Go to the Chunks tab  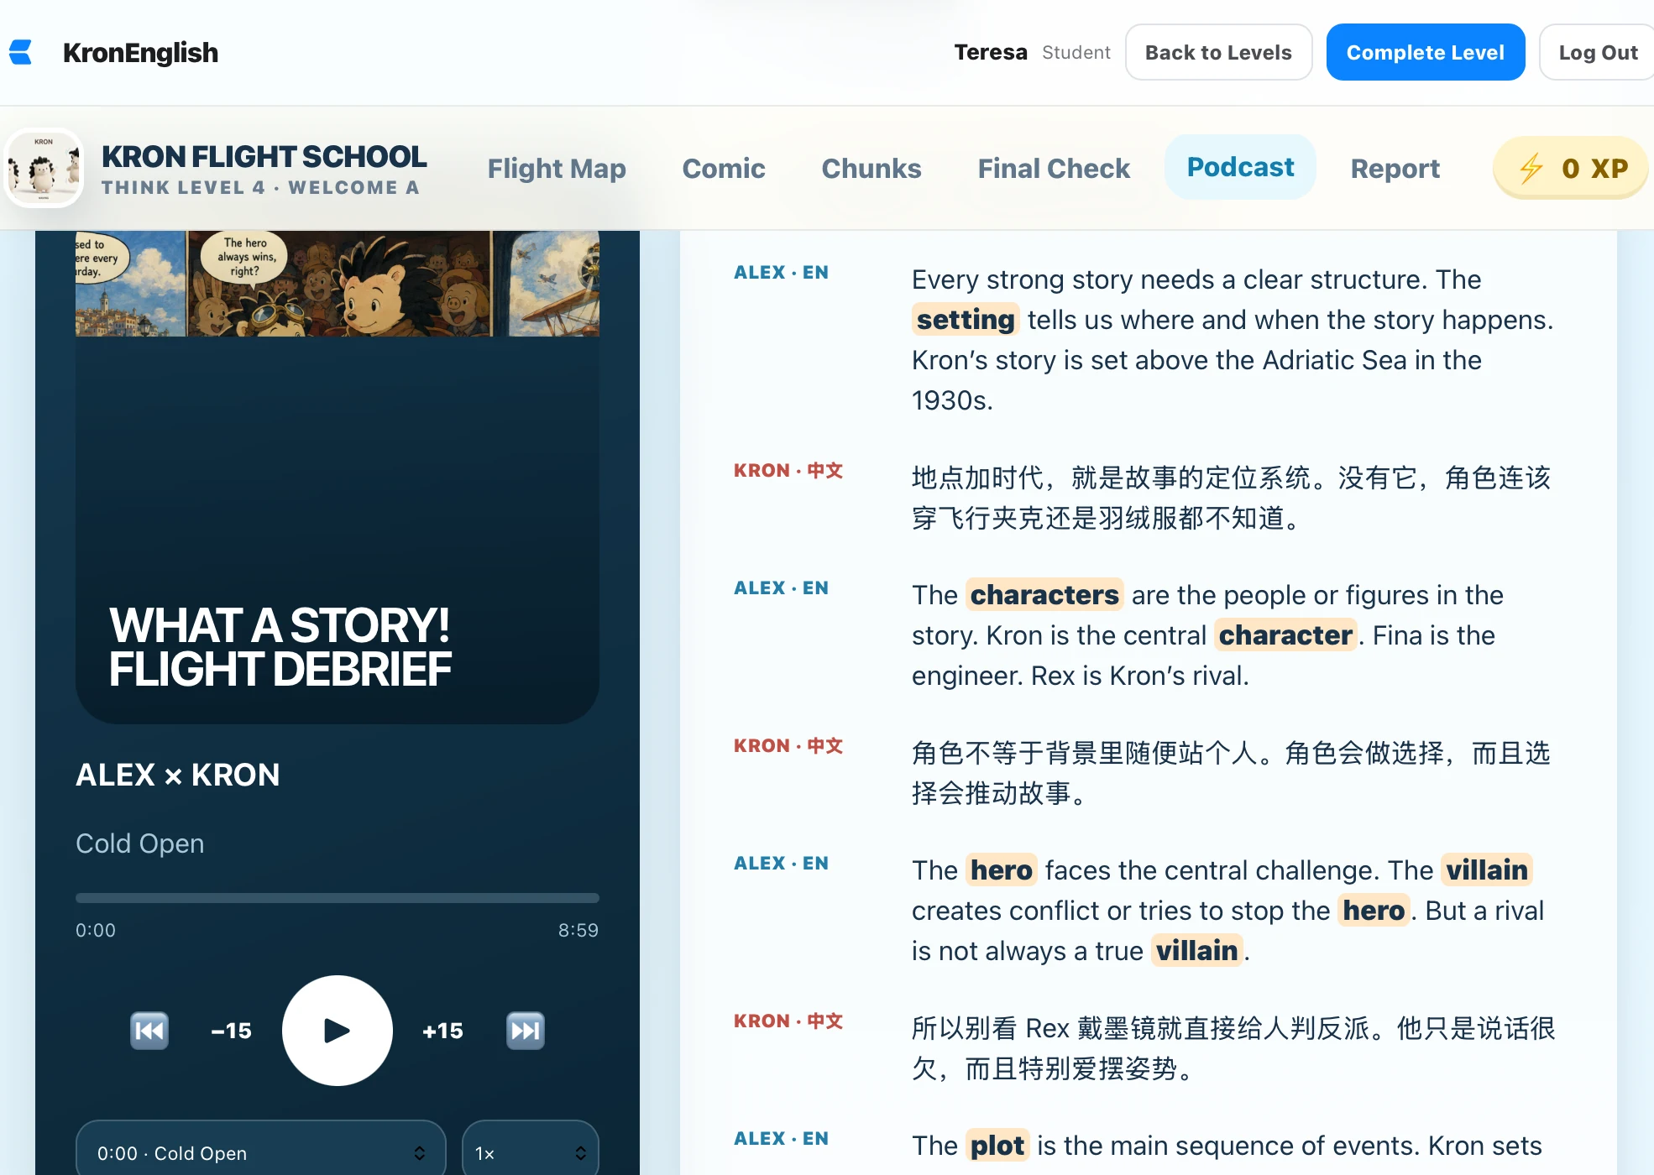pos(871,168)
